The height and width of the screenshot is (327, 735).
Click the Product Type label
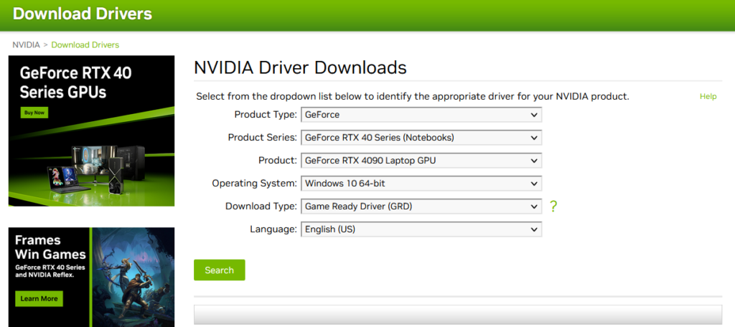click(x=266, y=114)
